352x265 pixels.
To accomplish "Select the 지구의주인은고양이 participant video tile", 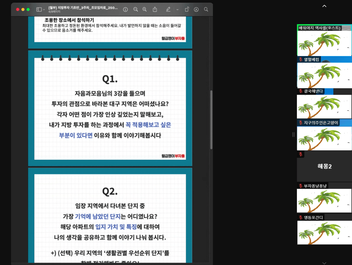I will (x=324, y=135).
